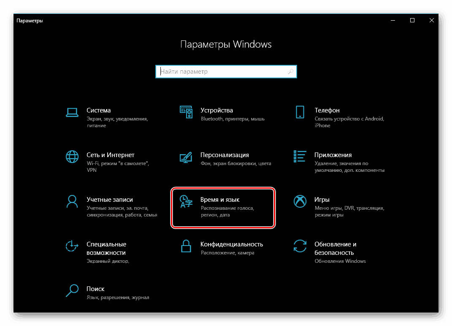The width and height of the screenshot is (452, 326).
Task: Click the Система laptop icon
Action: pos(72,112)
